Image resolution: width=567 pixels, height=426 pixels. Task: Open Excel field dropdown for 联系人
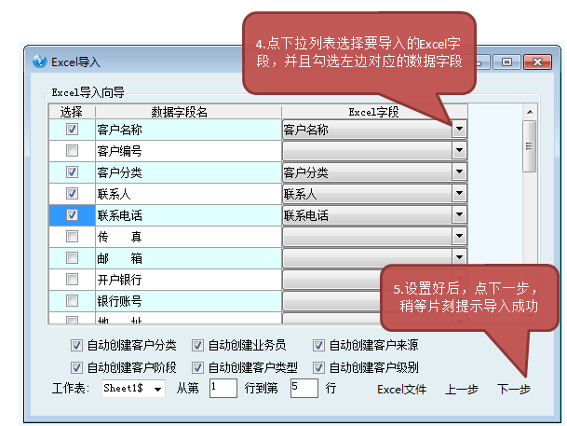coord(458,194)
